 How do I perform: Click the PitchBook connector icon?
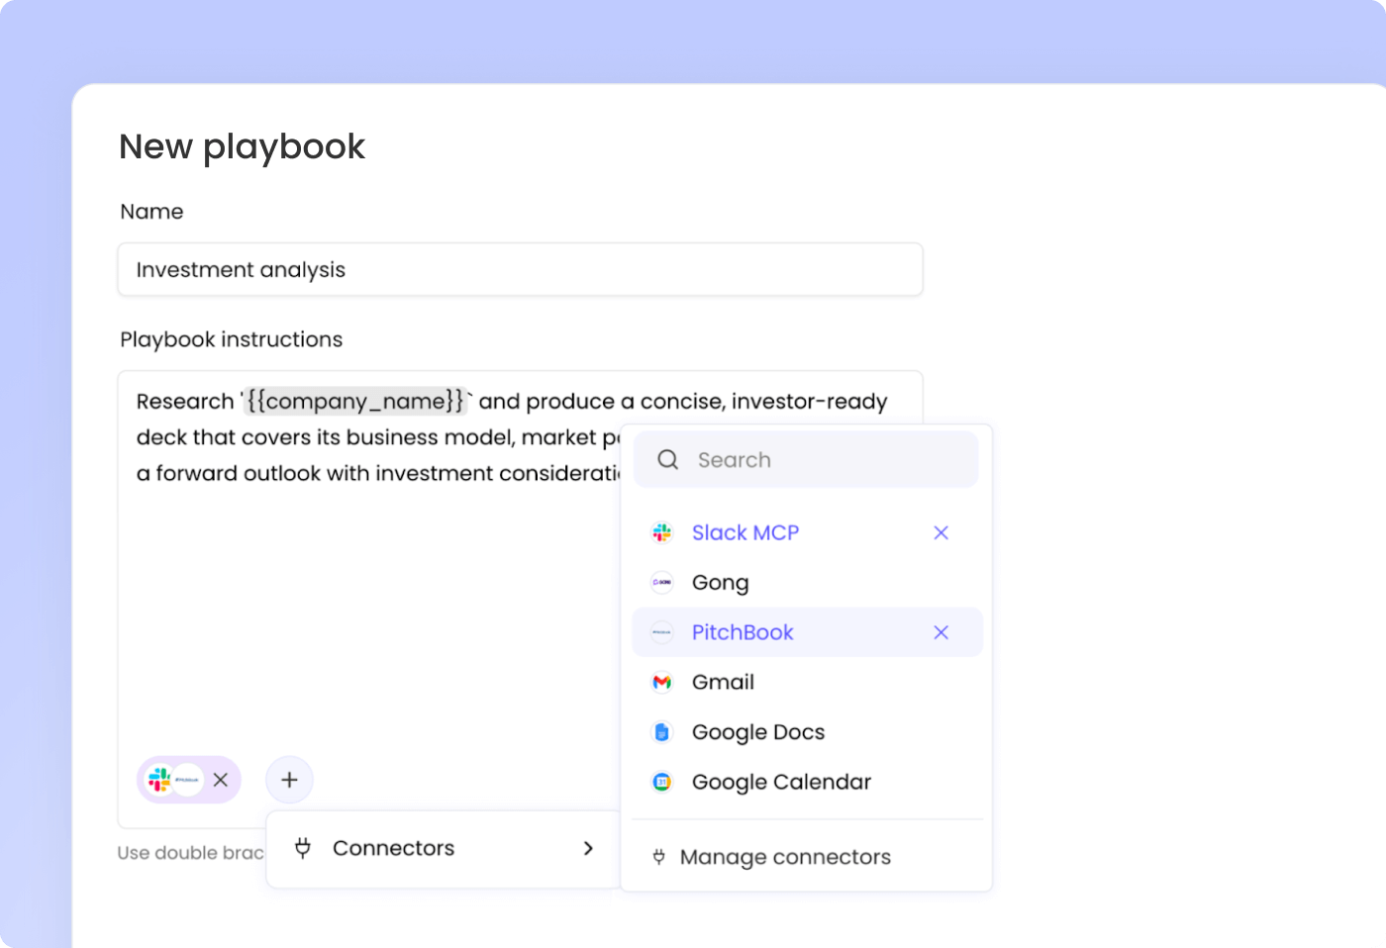[x=662, y=632]
